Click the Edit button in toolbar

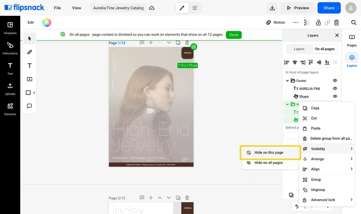pyautogui.click(x=31, y=23)
